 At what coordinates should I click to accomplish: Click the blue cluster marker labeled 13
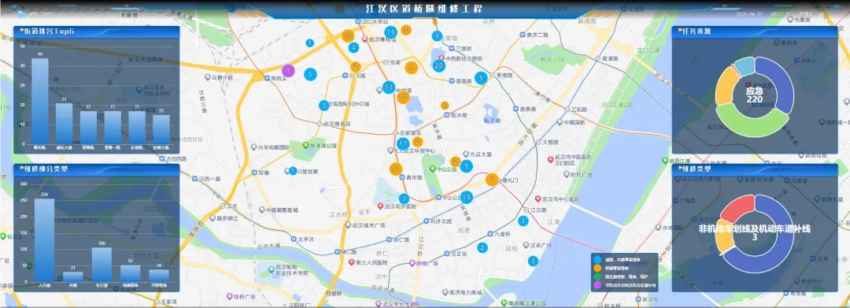388,87
